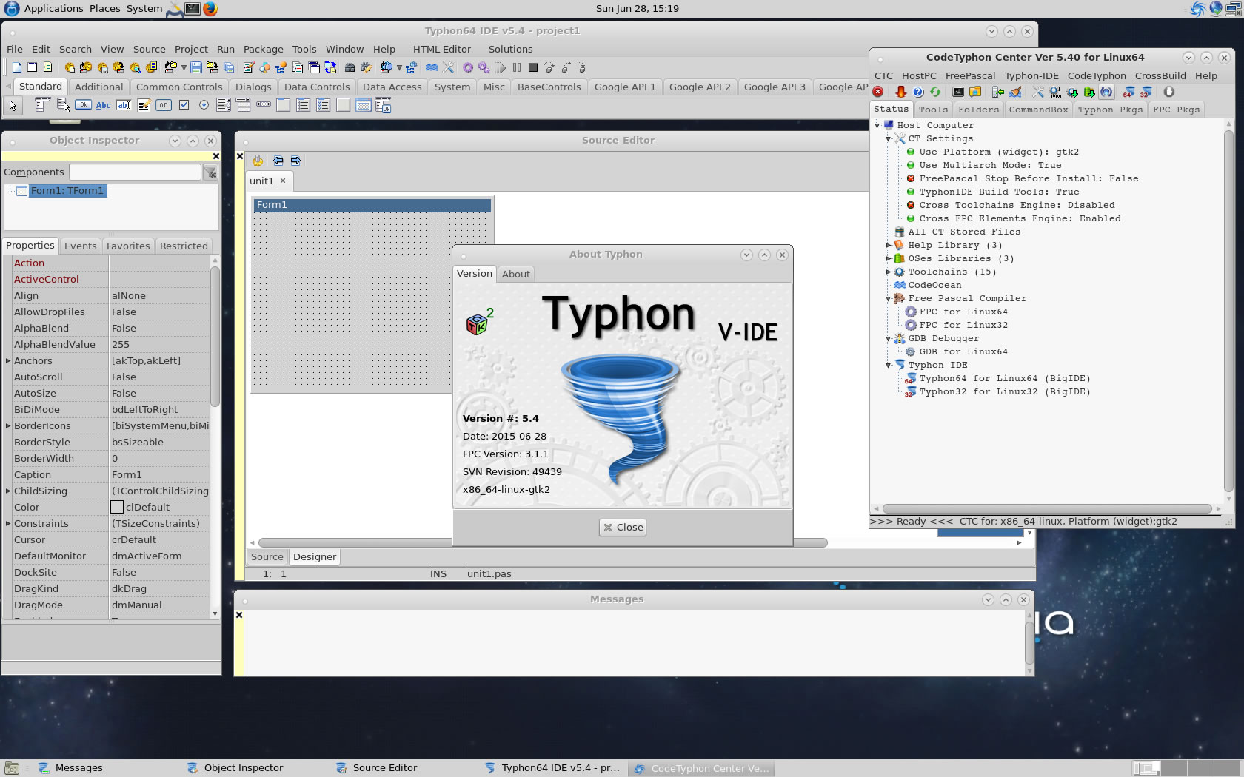
Task: Expand the Toolchains (15) node
Action: pyautogui.click(x=889, y=272)
